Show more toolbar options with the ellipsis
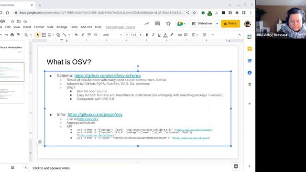This screenshot has height=172, width=306. coord(212,35)
